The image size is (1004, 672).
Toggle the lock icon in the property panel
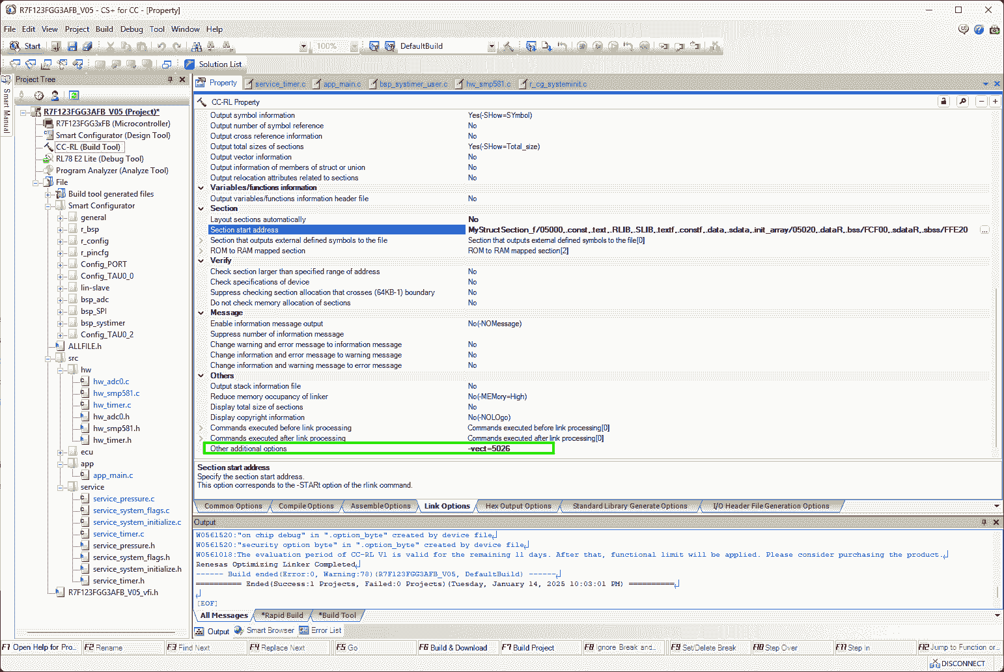click(x=943, y=102)
